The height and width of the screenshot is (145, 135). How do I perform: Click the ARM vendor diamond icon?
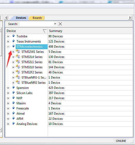13,118
